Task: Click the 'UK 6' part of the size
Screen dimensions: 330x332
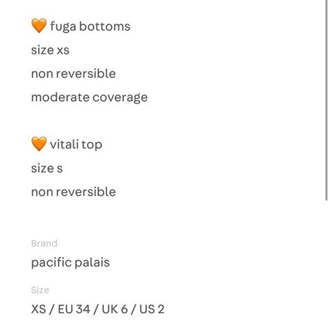Action: pyautogui.click(x=115, y=309)
